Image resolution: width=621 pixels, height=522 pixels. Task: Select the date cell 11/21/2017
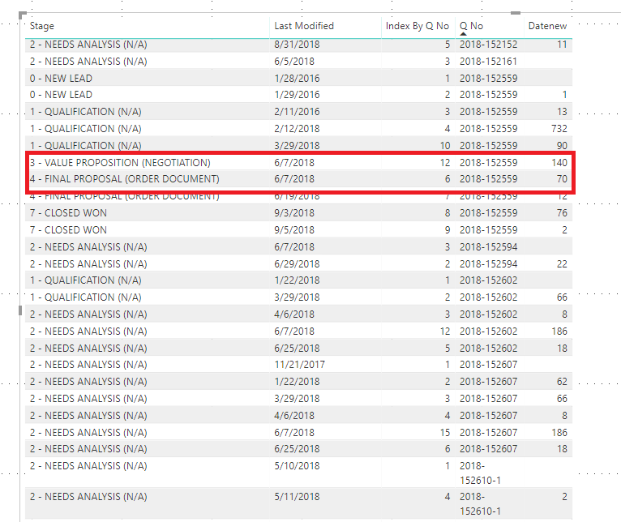pos(299,365)
